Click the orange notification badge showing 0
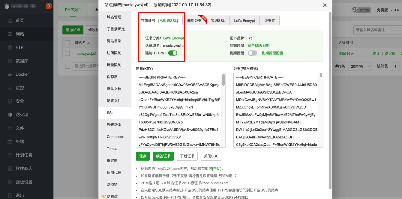 pyautogui.click(x=49, y=6)
